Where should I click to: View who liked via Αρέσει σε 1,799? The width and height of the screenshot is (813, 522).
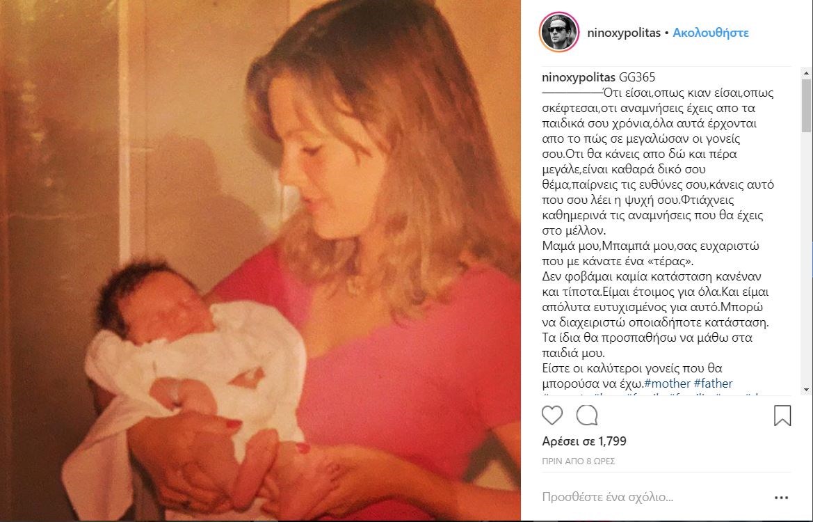[x=584, y=441]
